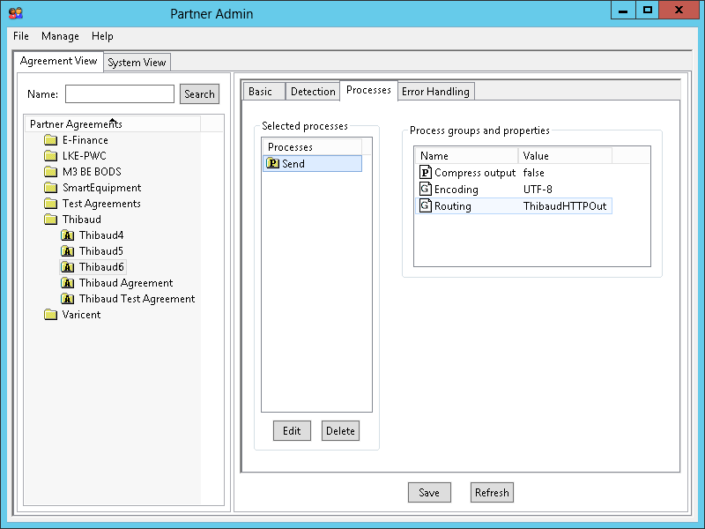The width and height of the screenshot is (705, 529).
Task: Click the E-Finance folder icon
Action: tap(50, 140)
